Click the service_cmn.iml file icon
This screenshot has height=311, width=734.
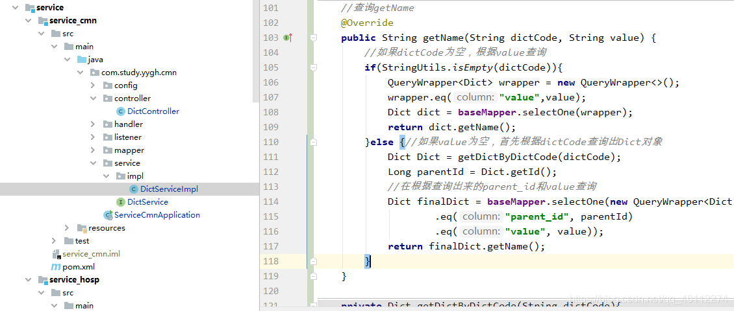(x=56, y=255)
